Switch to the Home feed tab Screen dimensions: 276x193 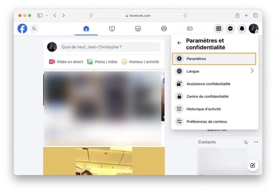pos(86,28)
